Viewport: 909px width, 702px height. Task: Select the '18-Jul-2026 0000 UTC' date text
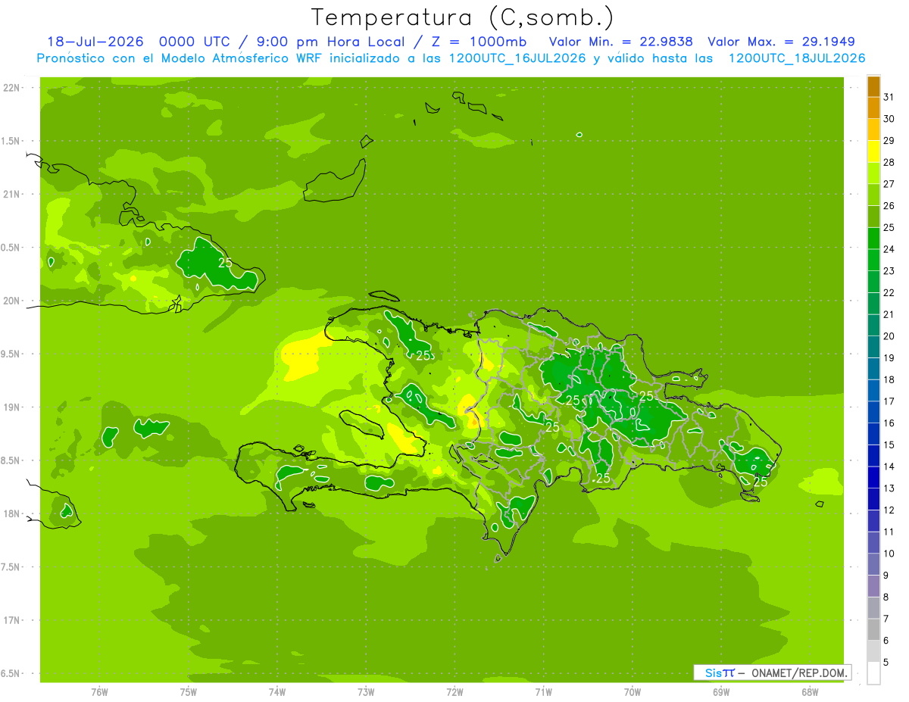coord(139,42)
